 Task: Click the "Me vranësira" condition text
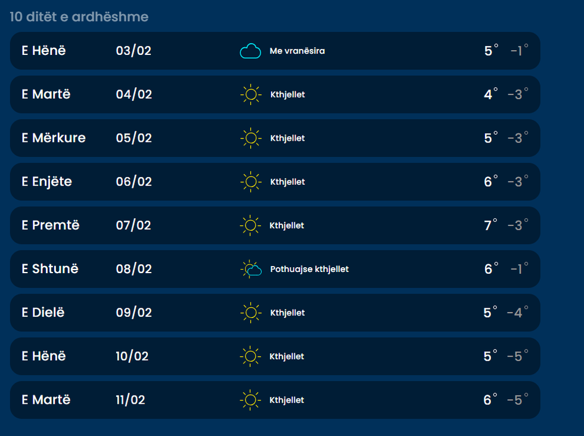tap(297, 51)
